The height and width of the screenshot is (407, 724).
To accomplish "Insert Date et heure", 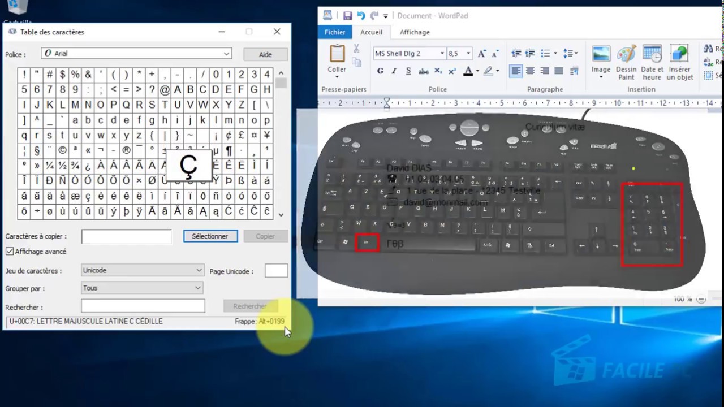I will (652, 62).
